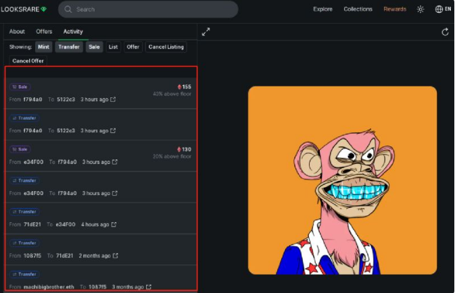Click the Bored Ape NFT image
The height and width of the screenshot is (293, 455).
pyautogui.click(x=342, y=180)
